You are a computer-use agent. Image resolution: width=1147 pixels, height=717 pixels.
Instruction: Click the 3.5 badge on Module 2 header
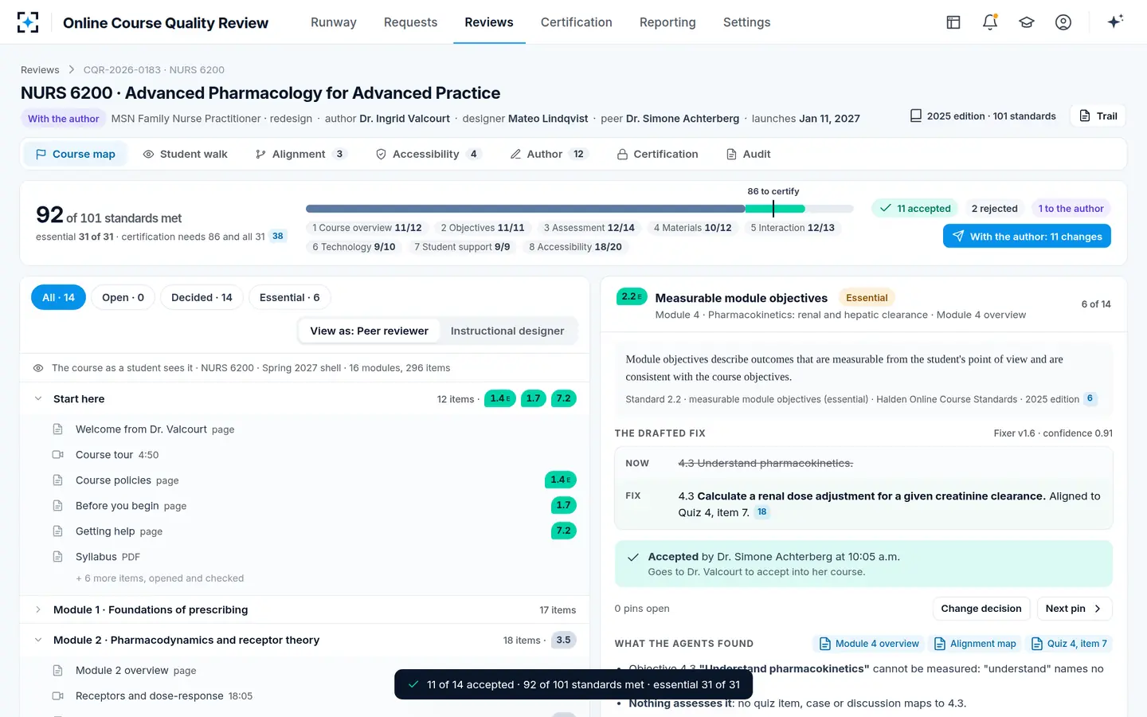point(564,640)
